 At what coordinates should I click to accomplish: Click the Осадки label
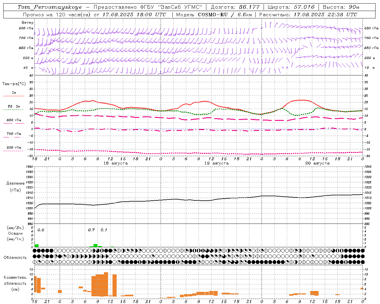[15, 233]
